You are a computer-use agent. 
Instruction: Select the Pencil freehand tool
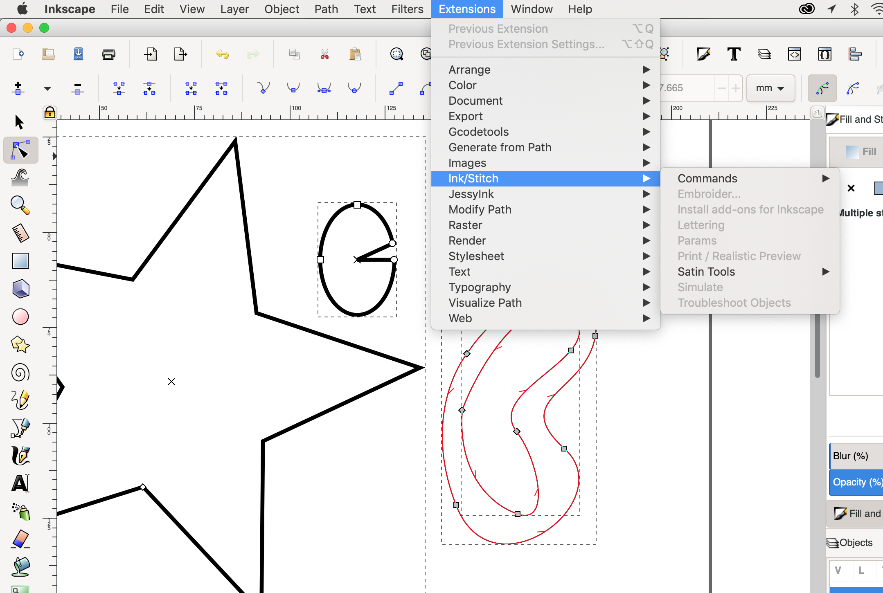20,400
